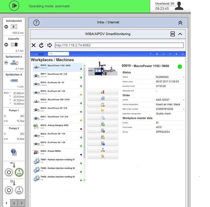Click back arrow next to Spritzeinheit A
Viewport: 210px width, 207px height.
coord(6,62)
